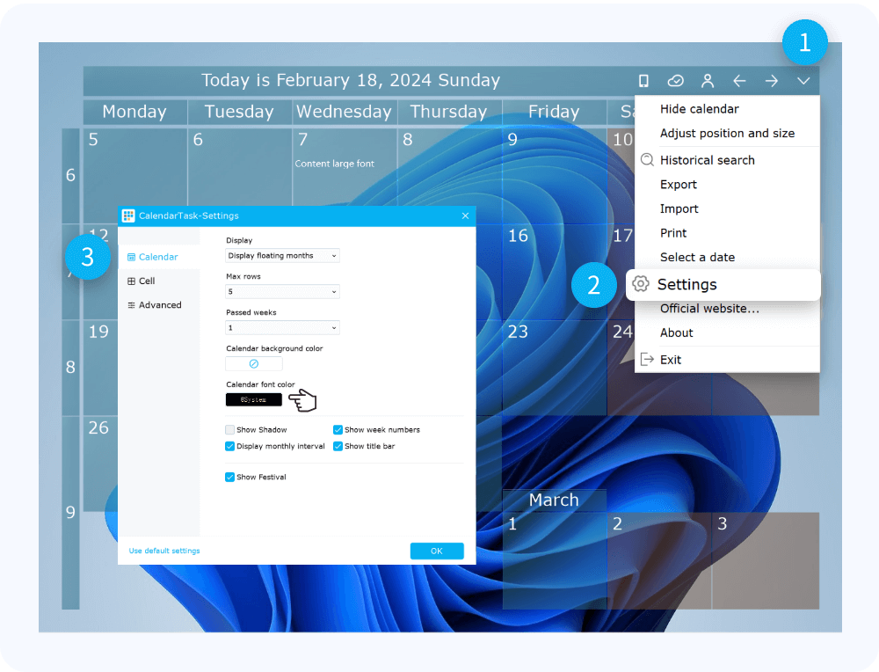
Task: Go to previous month with left arrow
Action: click(739, 81)
